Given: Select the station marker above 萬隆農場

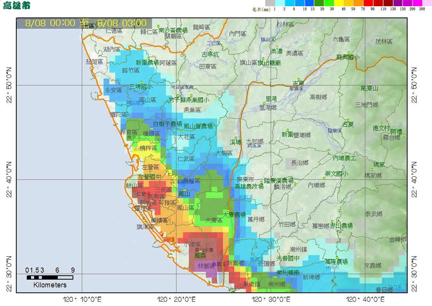Looking at the screenshot, I should 337,257.
